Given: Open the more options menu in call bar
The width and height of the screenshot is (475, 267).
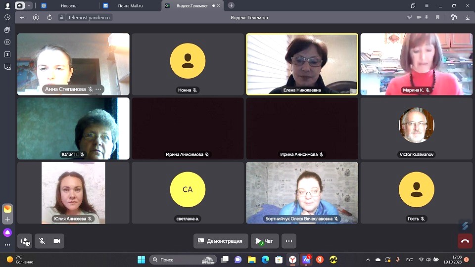Looking at the screenshot, I should click(x=289, y=241).
